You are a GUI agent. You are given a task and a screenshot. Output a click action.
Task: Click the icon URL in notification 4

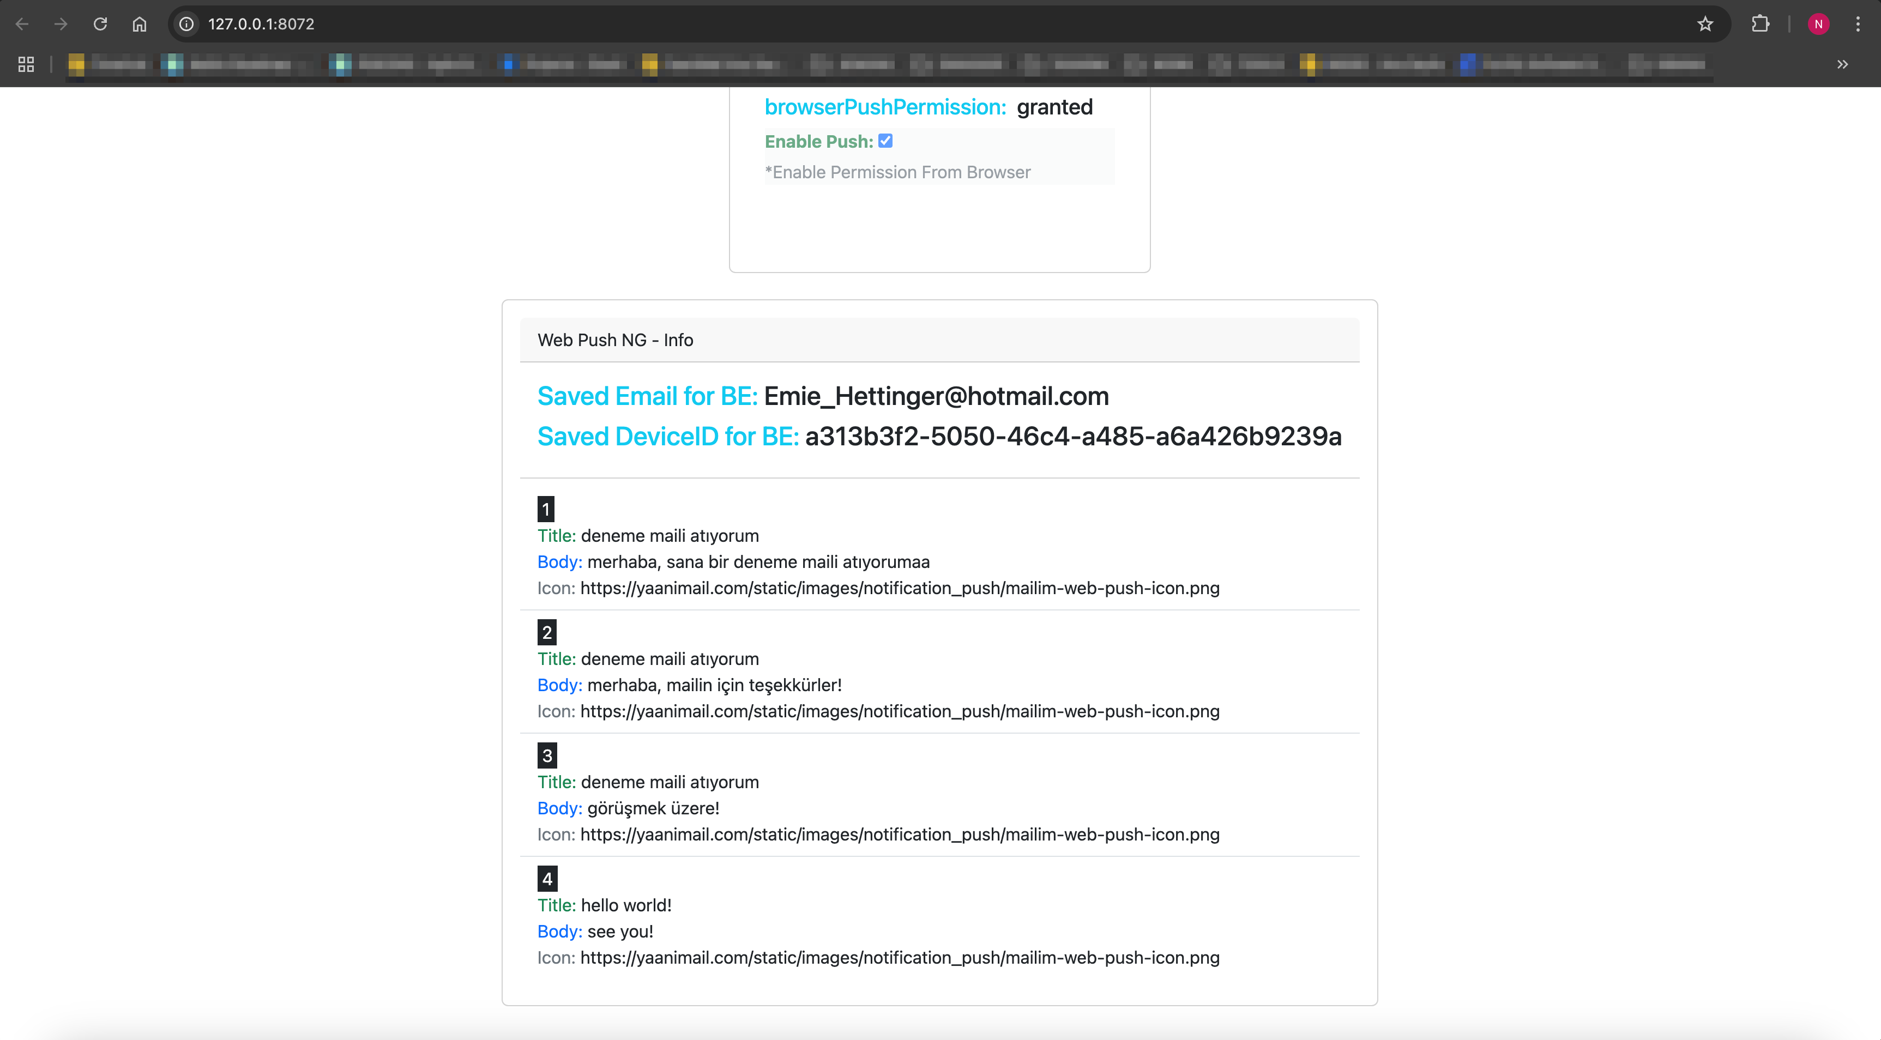point(900,958)
